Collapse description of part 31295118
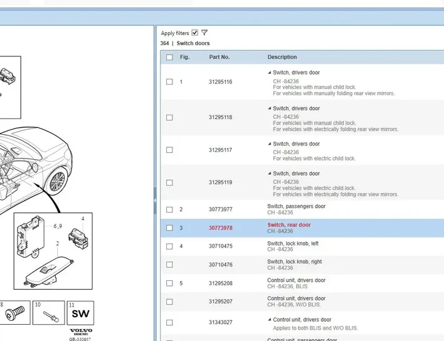Viewport: 444px width, 341px height. [270, 108]
